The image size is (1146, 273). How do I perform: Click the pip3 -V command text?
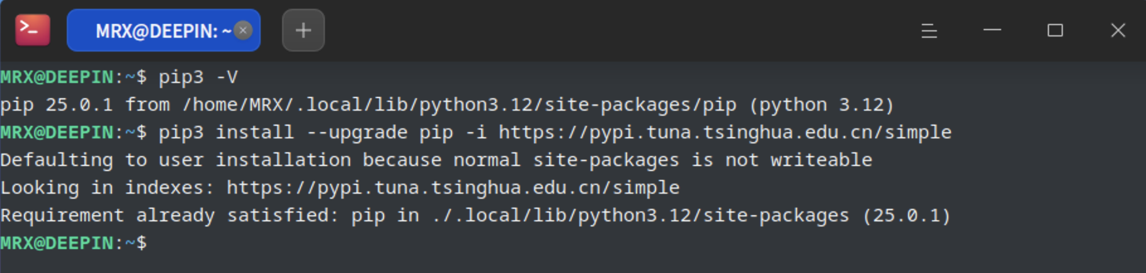pos(198,77)
